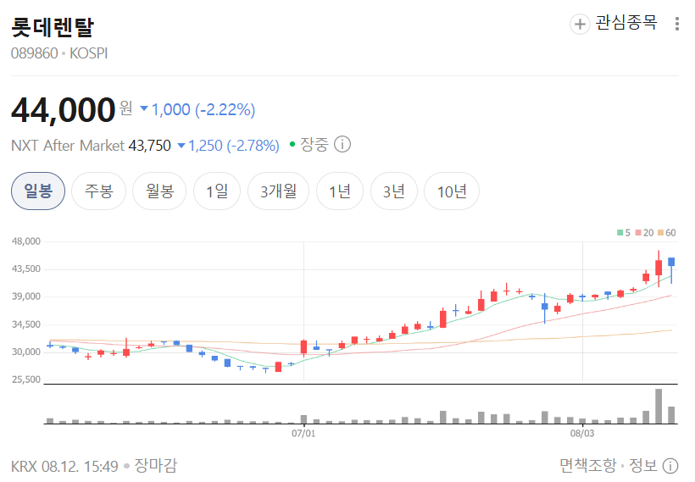Select the 1년 range tab
The height and width of the screenshot is (482, 695).
pos(340,191)
